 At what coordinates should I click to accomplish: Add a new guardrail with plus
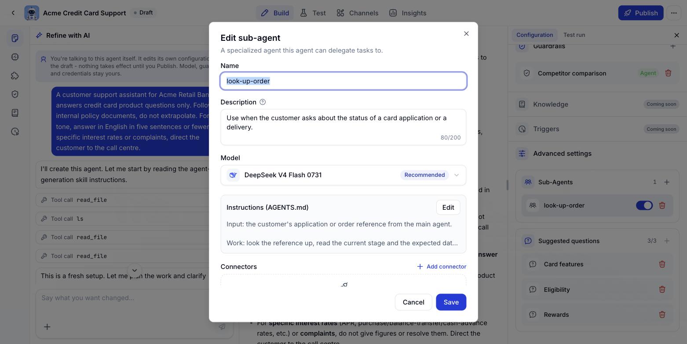coord(672,46)
